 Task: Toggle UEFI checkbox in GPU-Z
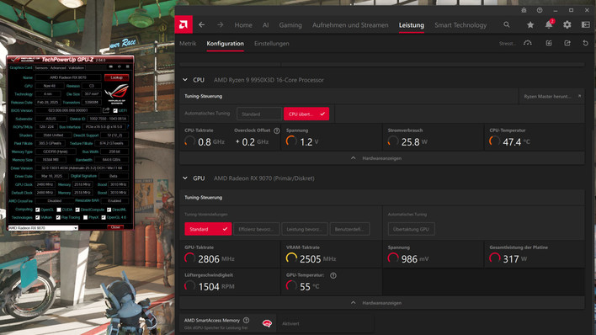(x=115, y=110)
